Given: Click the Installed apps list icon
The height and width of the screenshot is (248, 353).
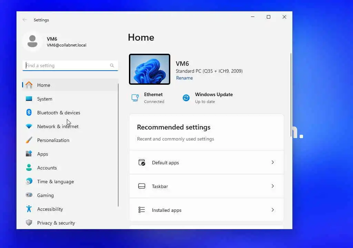Looking at the screenshot, I should pos(142,210).
